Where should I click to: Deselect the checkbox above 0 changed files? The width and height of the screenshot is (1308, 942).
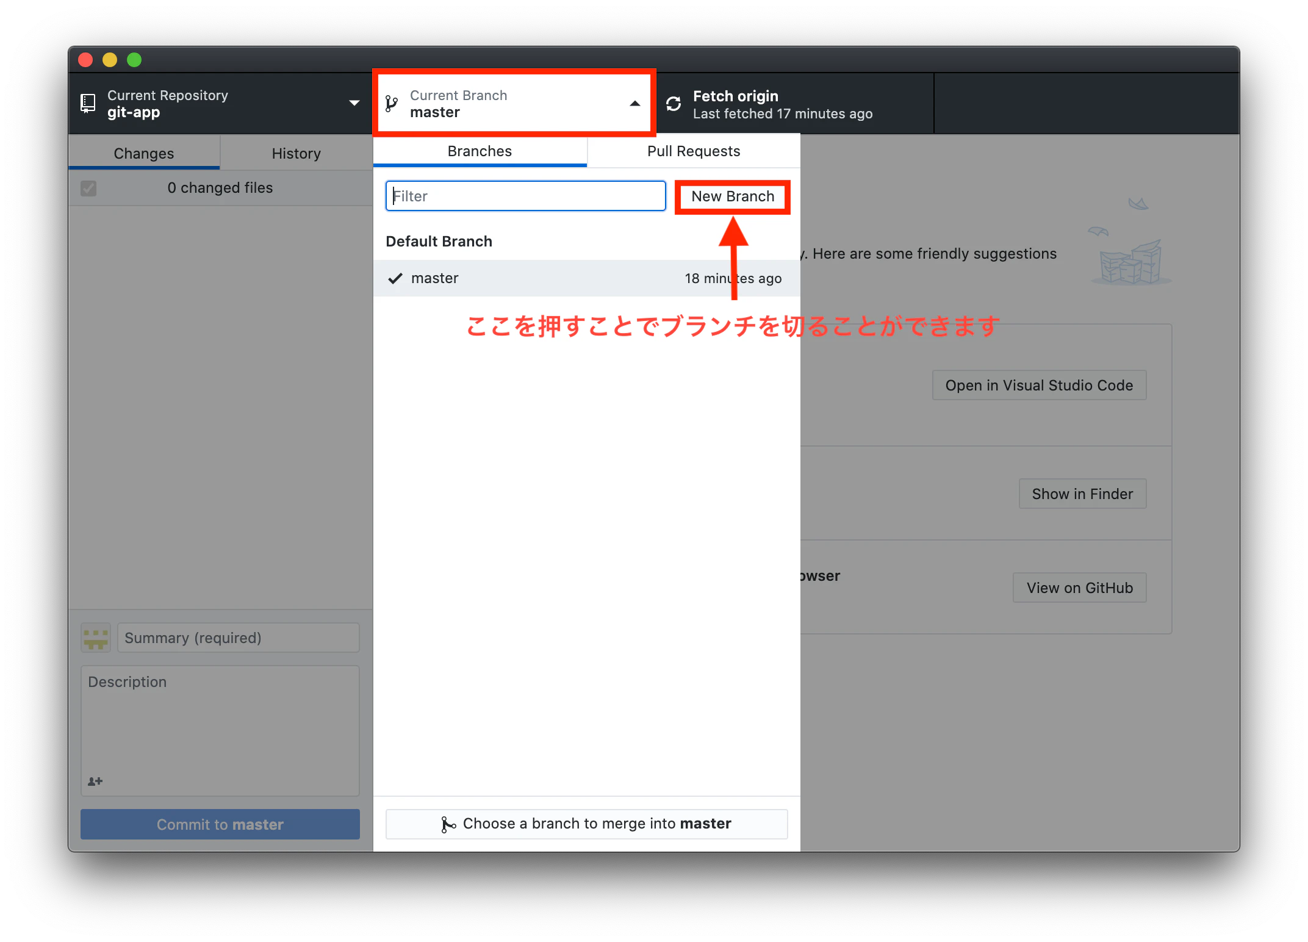pyautogui.click(x=88, y=188)
